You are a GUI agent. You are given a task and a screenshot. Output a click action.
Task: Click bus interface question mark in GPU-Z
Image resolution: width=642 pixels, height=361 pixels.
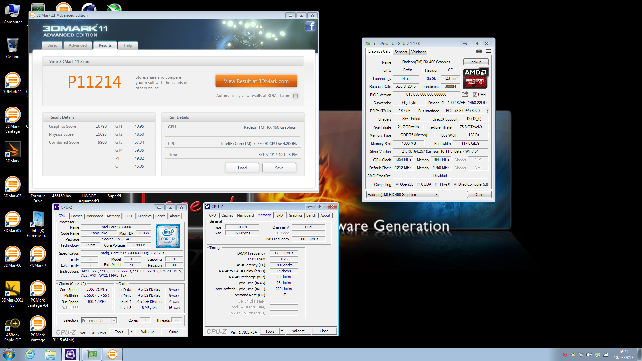coord(487,111)
